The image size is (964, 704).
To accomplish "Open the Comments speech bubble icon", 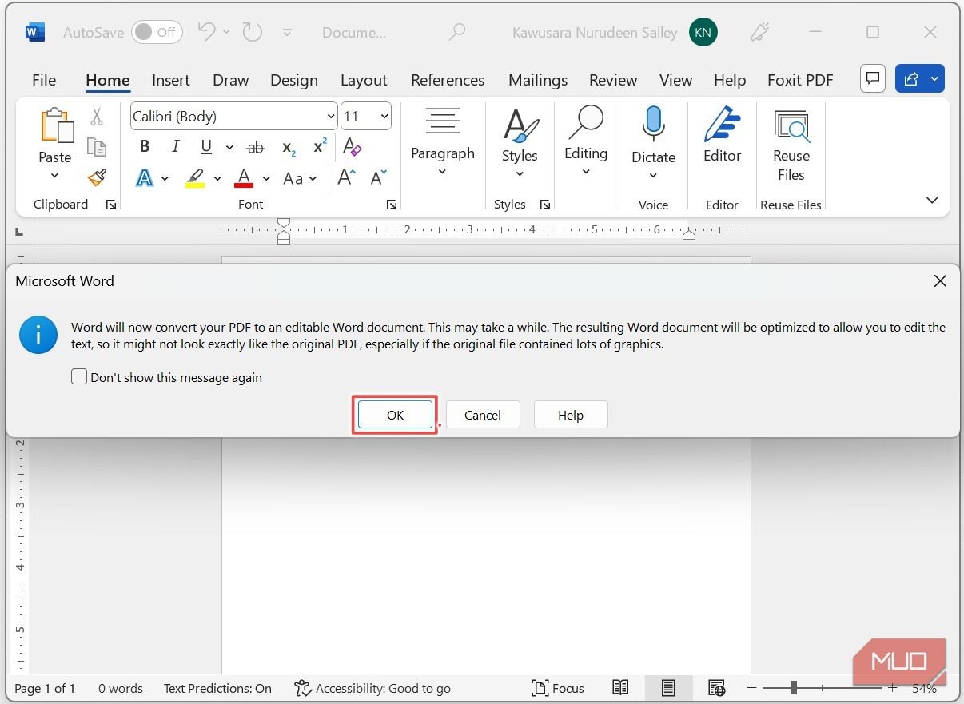I will click(873, 78).
